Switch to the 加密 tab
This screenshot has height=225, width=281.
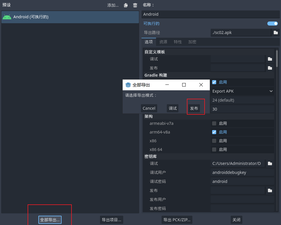tap(192, 42)
